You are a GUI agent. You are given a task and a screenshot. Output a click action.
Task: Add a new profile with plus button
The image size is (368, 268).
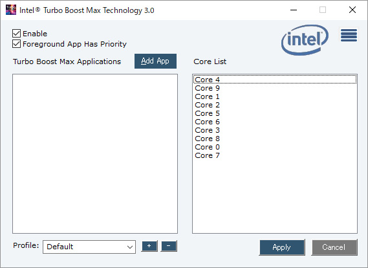(x=149, y=246)
